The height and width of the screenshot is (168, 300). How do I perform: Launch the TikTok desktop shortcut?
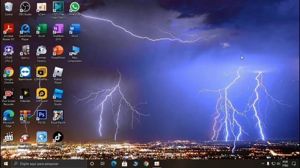click(58, 137)
